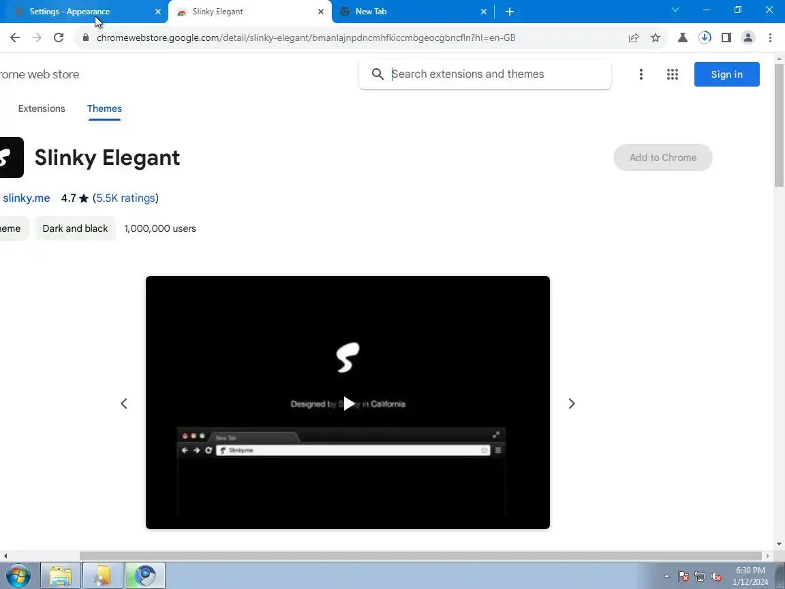Viewport: 785px width, 589px height.
Task: Open the Themes section
Action: point(105,108)
